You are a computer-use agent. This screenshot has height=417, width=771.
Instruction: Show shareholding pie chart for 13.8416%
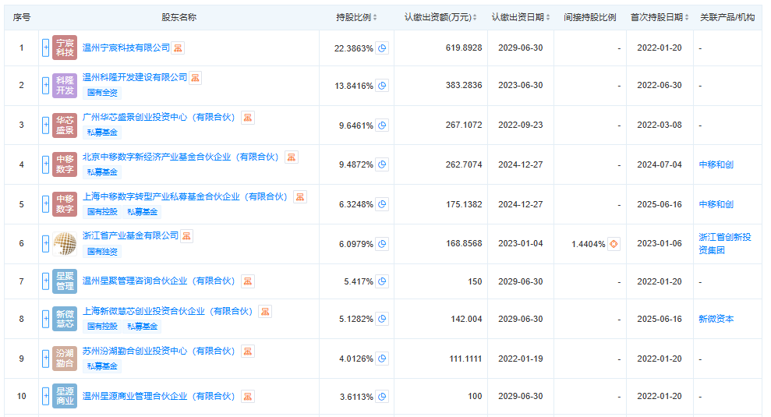tap(382, 86)
